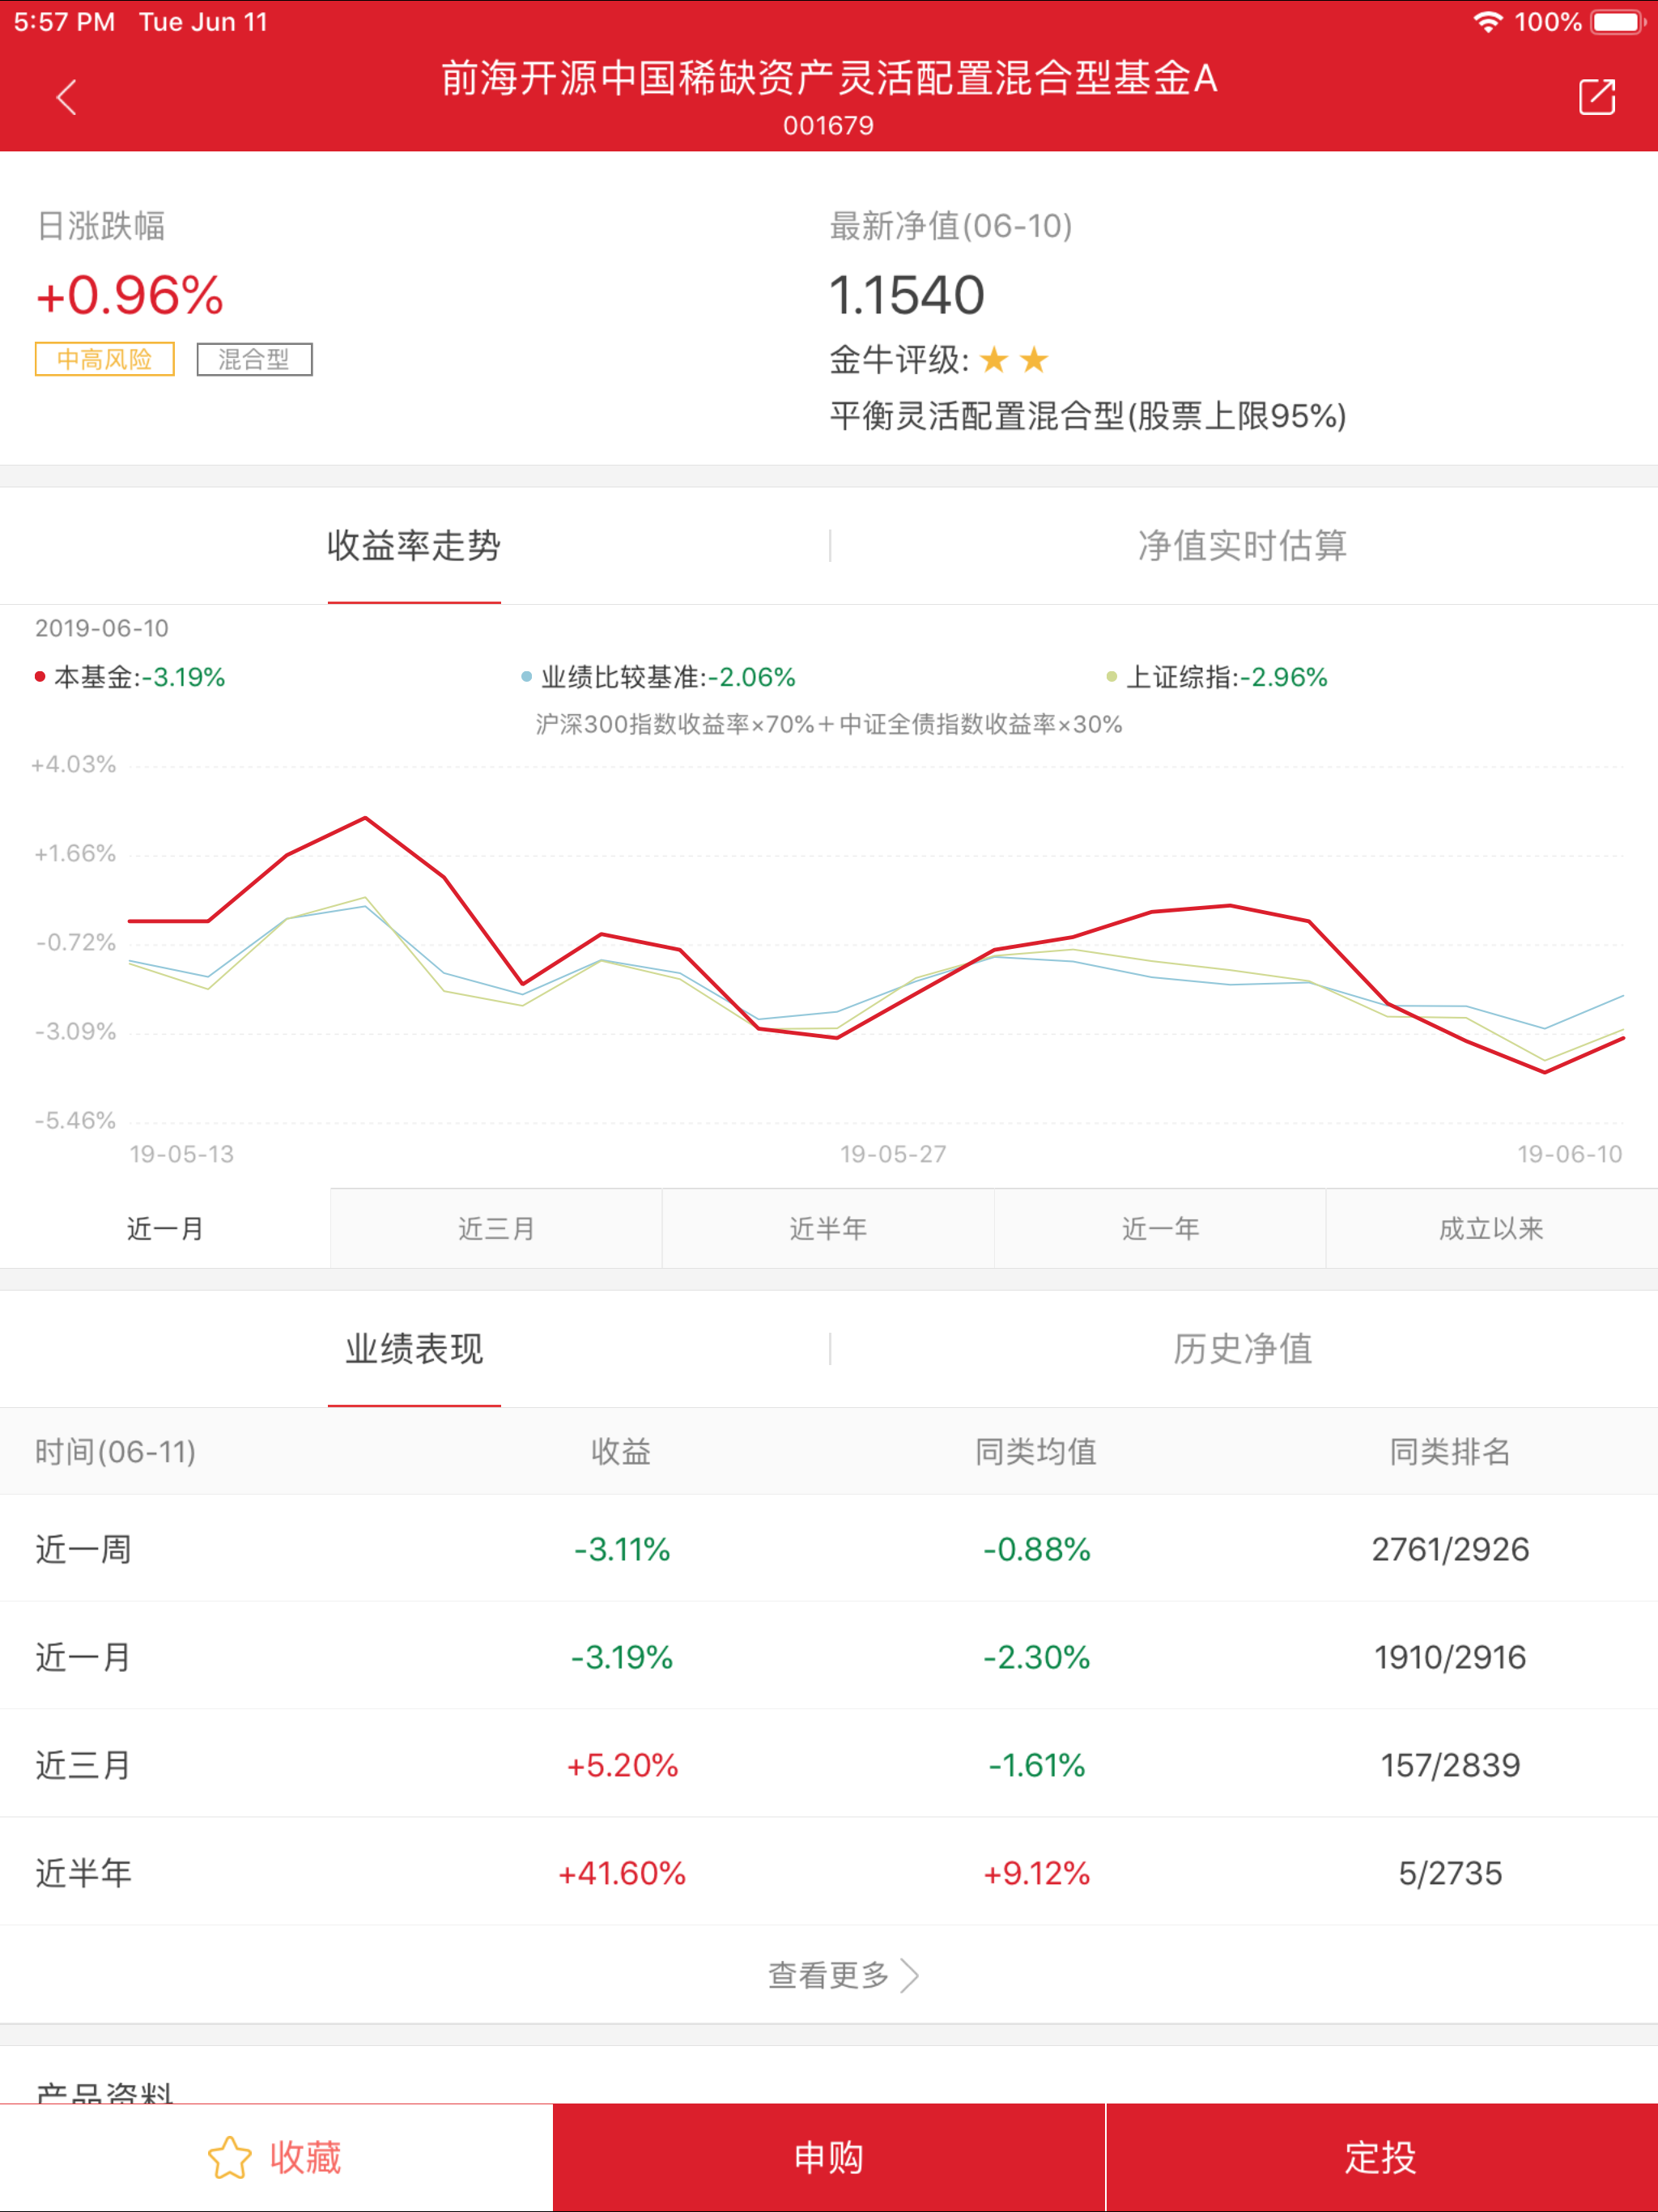The width and height of the screenshot is (1658, 2212).
Task: Tap the WiFi status icon
Action: [x=1488, y=22]
